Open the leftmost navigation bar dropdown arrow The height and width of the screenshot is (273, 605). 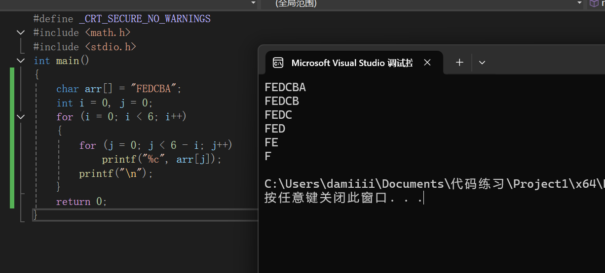(253, 3)
